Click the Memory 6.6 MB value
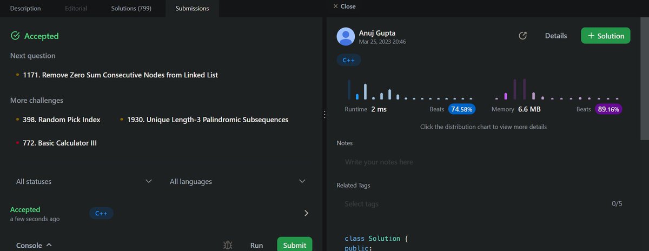This screenshot has height=251, width=649. point(529,109)
